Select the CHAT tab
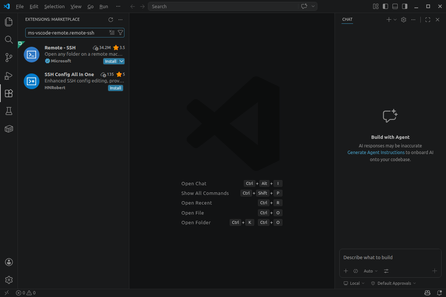Screen dimensions: 446x297 tap(348, 20)
